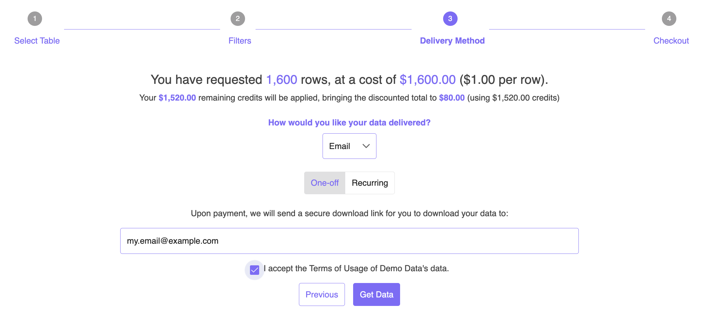Select the Select Table step
722x321 pixels.
(x=36, y=40)
